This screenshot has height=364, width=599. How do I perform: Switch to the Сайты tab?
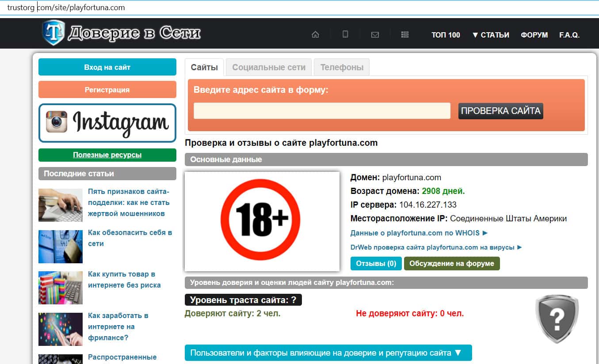204,67
